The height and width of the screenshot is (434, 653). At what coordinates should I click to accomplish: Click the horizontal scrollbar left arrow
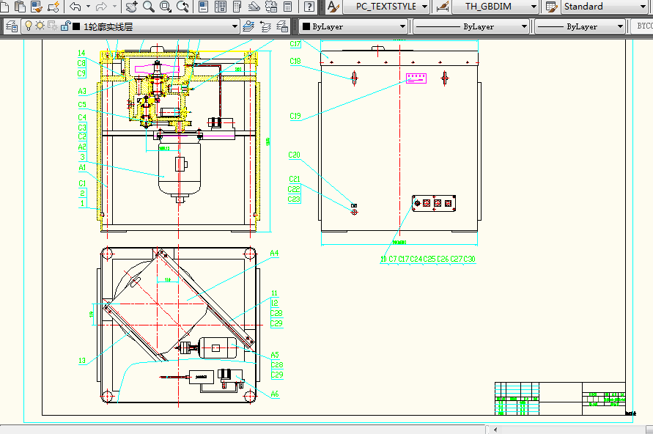point(495,430)
